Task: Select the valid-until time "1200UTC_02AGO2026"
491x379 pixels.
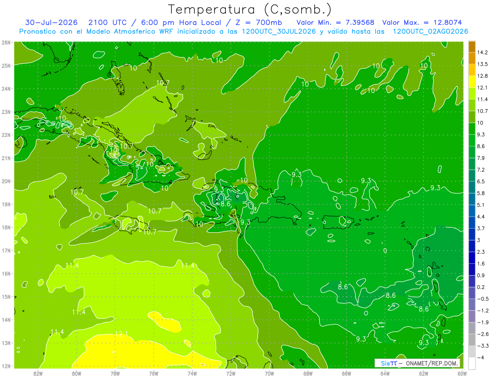Action: pos(430,31)
